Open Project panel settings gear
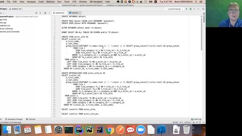242x136 pixels. click(45, 13)
